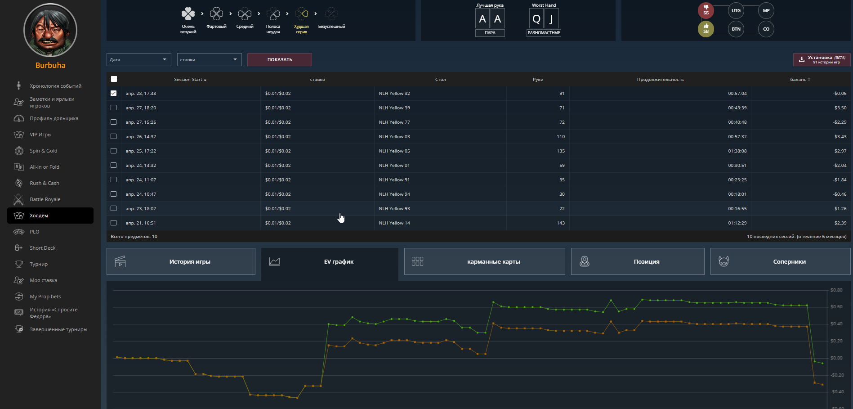The image size is (853, 409).
Task: Check session апр. 24, 10:47
Action: [x=113, y=194]
